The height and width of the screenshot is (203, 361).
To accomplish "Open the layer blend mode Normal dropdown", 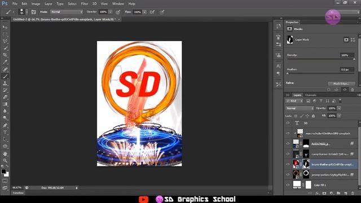I will pos(300,108).
